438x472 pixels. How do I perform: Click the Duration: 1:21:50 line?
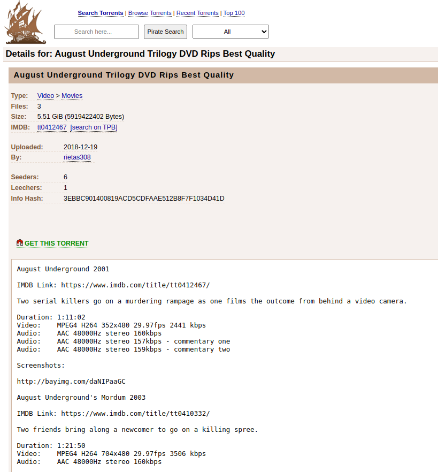click(51, 445)
